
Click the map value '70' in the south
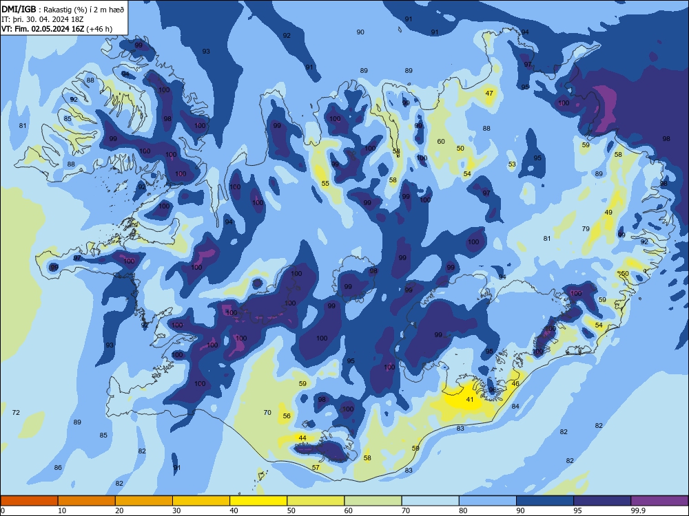(267, 412)
